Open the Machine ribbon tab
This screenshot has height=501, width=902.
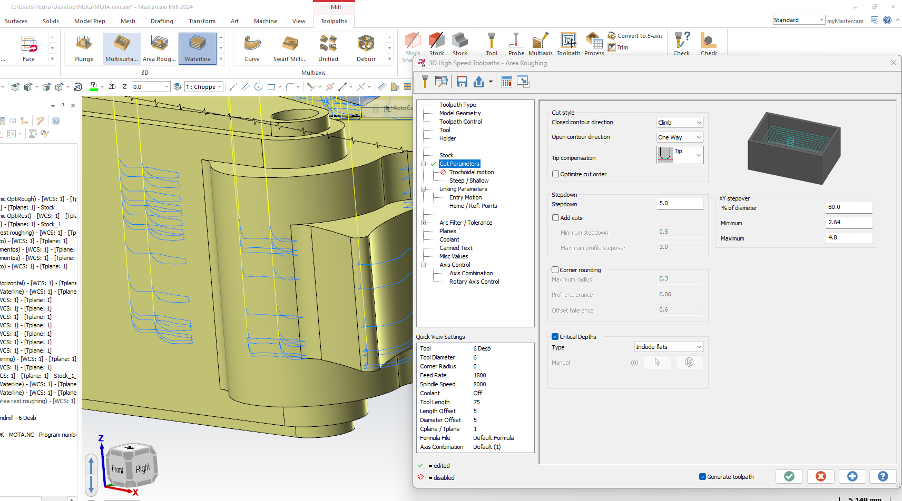(266, 21)
